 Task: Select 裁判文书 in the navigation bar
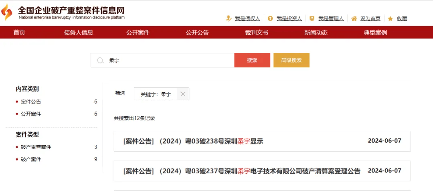[257, 33]
